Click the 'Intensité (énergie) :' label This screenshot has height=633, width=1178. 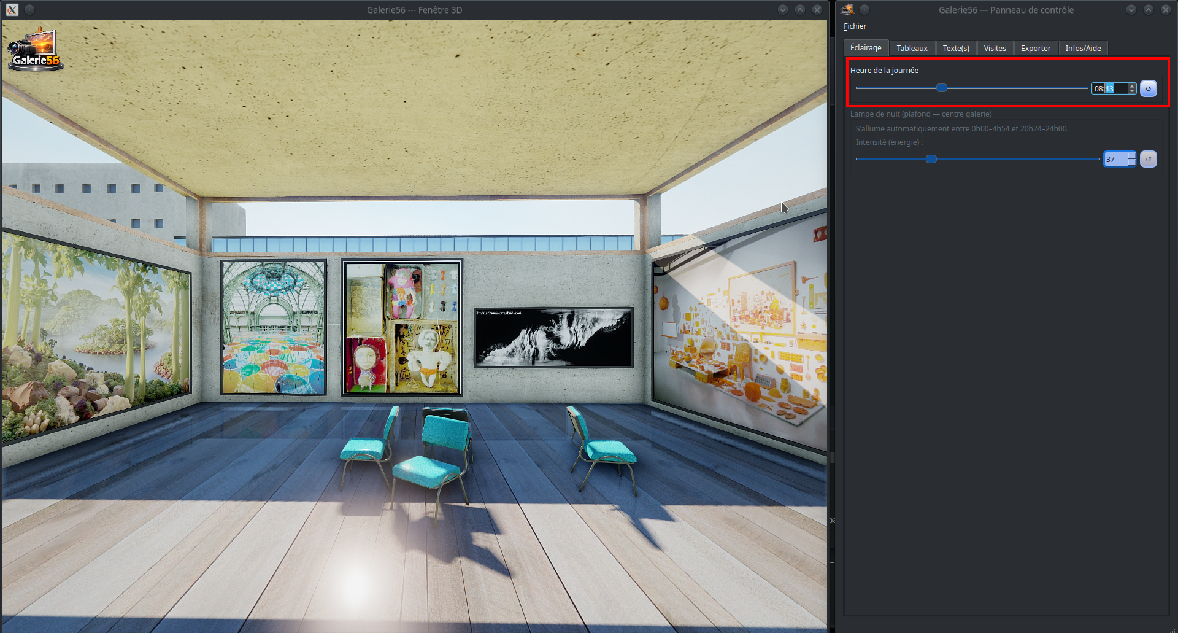click(889, 142)
